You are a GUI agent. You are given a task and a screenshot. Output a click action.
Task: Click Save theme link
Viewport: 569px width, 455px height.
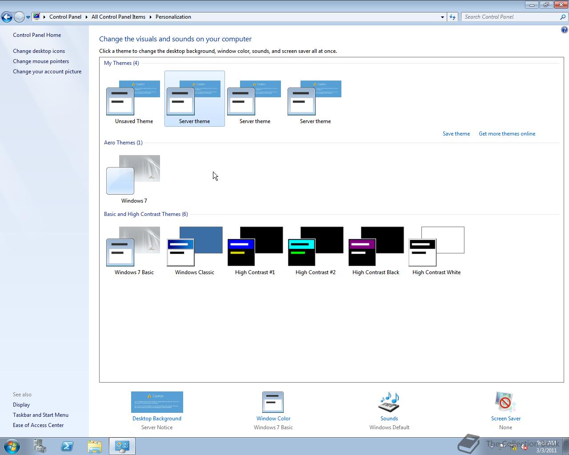[456, 134]
